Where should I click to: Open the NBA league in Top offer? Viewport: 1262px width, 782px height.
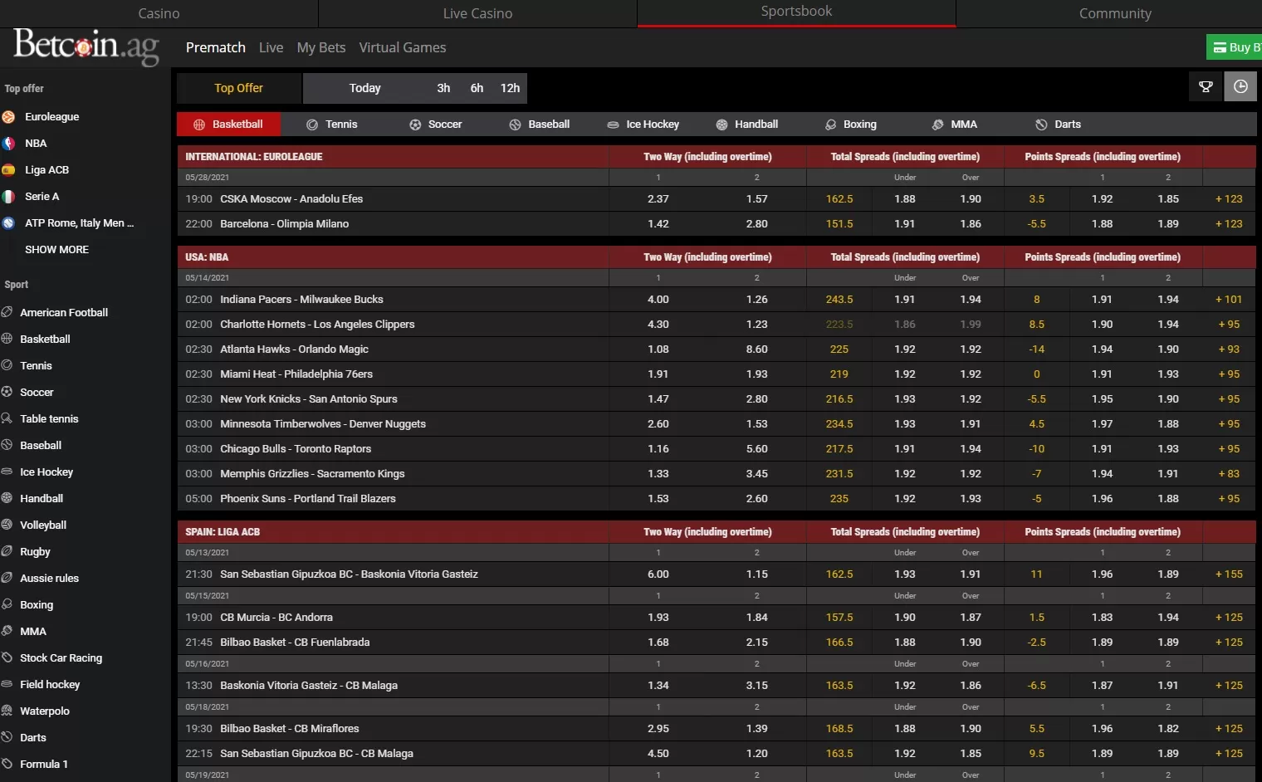(36, 144)
